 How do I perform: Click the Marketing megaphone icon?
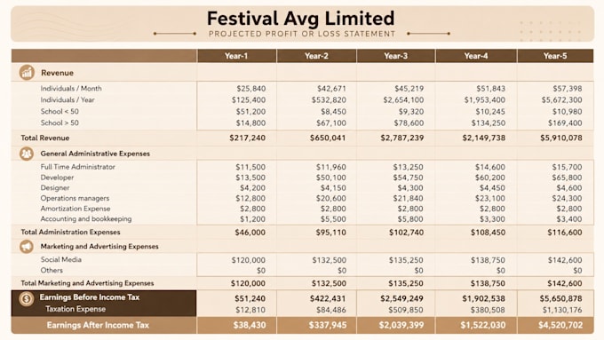[x=27, y=247]
